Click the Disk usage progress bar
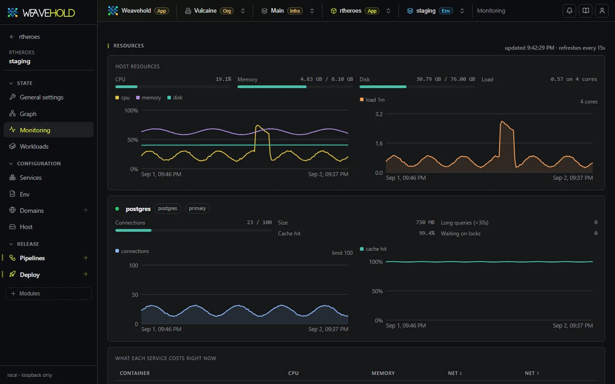The width and height of the screenshot is (615, 384). click(x=417, y=86)
